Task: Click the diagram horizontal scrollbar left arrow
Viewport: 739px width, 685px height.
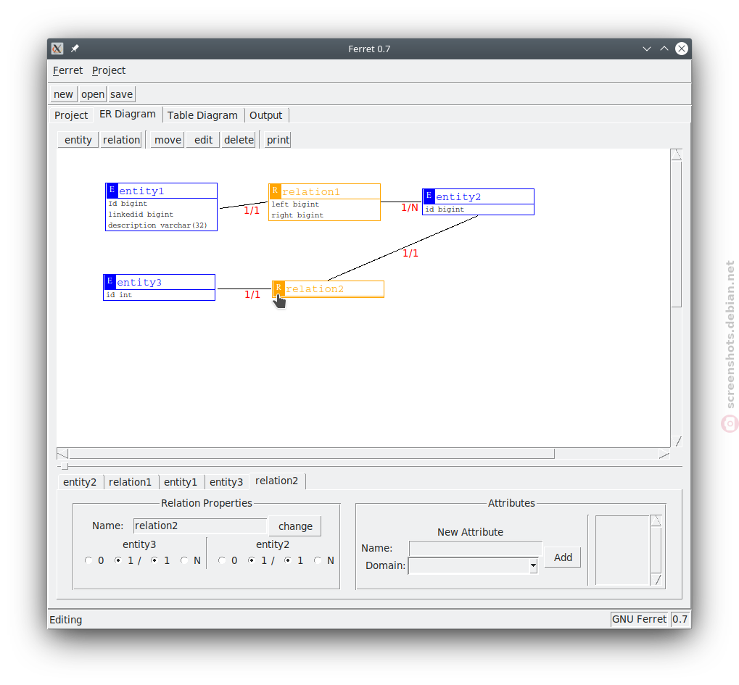Action: click(62, 454)
